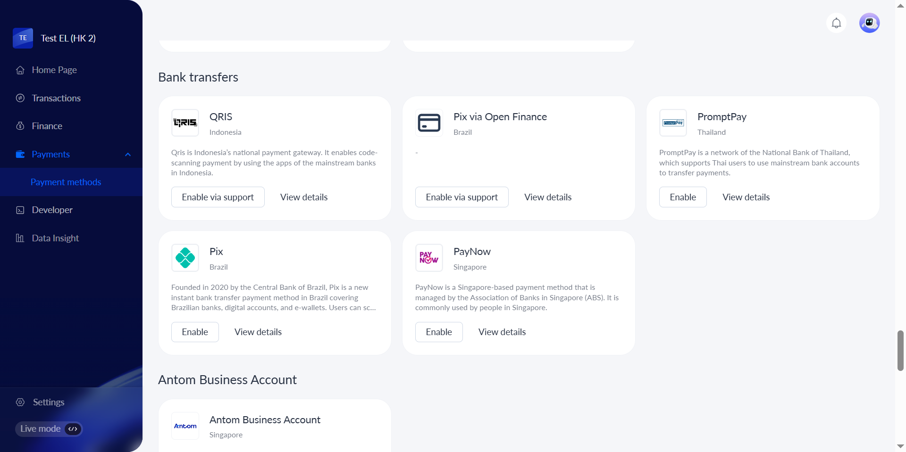
Task: Go to Transactions in the sidebar
Action: point(56,98)
